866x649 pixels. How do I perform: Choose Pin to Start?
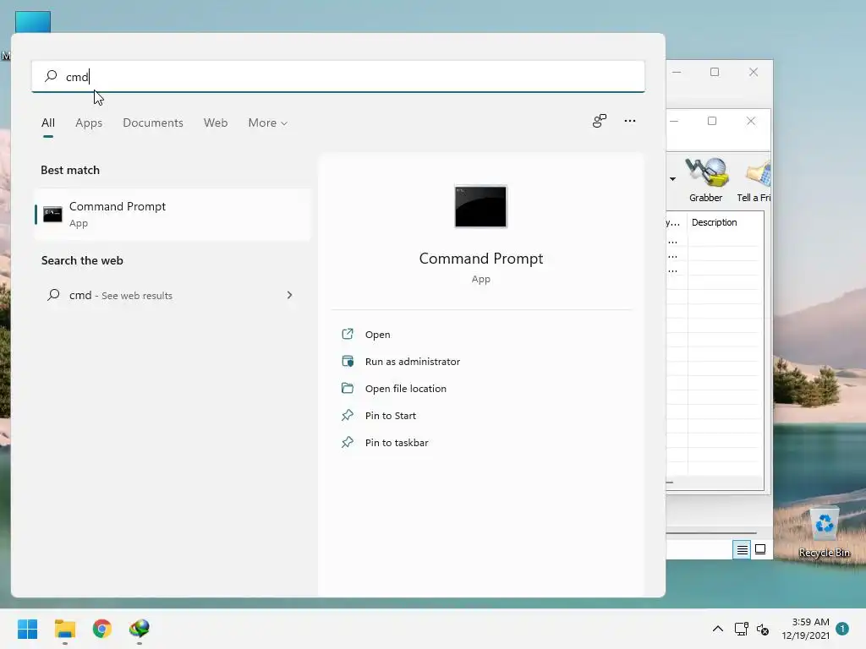(x=391, y=416)
